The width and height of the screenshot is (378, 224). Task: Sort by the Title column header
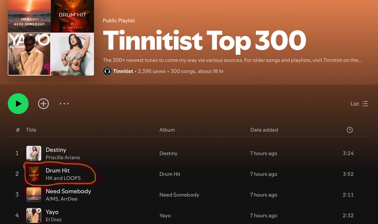(31, 130)
